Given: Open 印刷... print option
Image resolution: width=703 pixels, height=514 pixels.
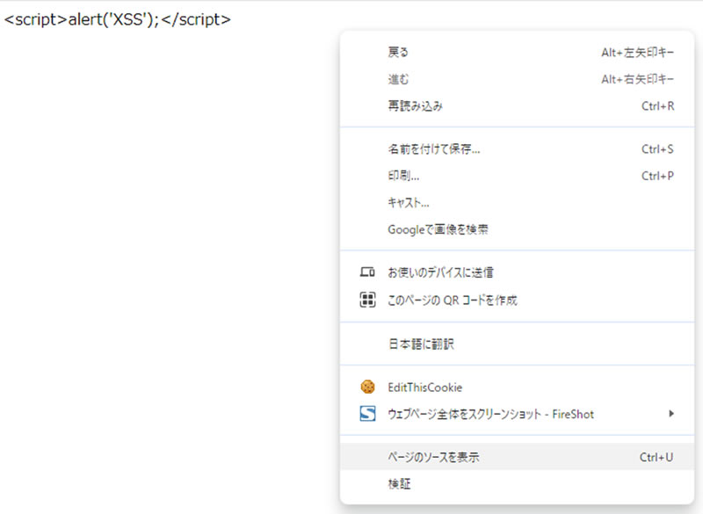Looking at the screenshot, I should (517, 176).
